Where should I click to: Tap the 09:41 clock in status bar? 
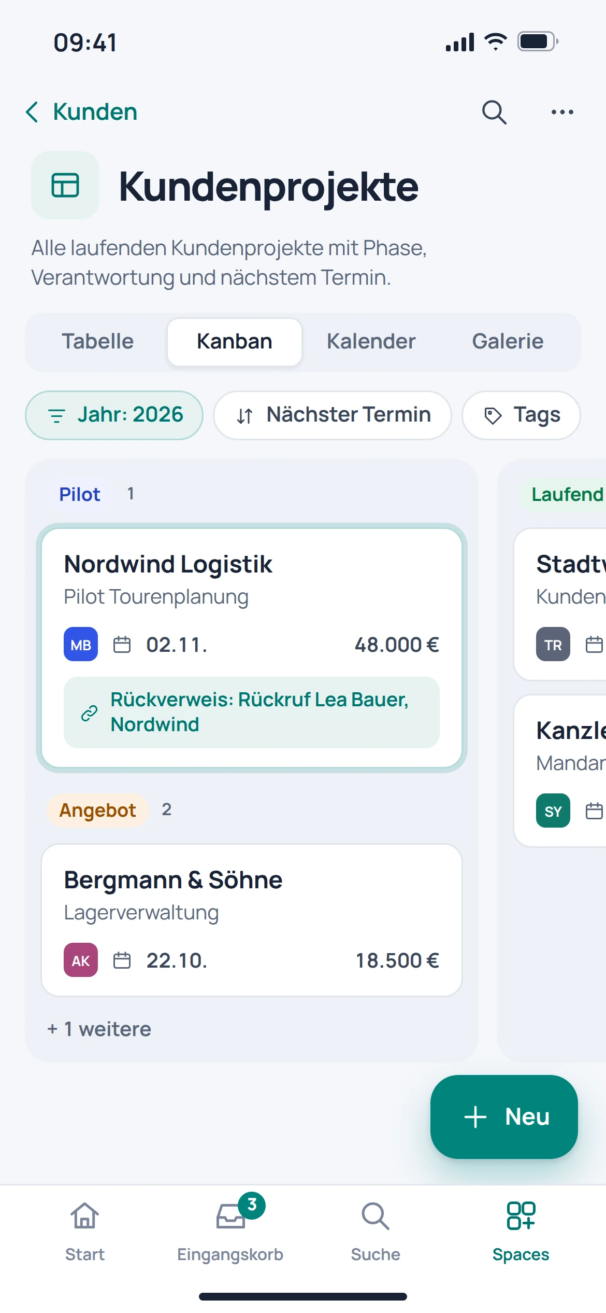pos(85,43)
